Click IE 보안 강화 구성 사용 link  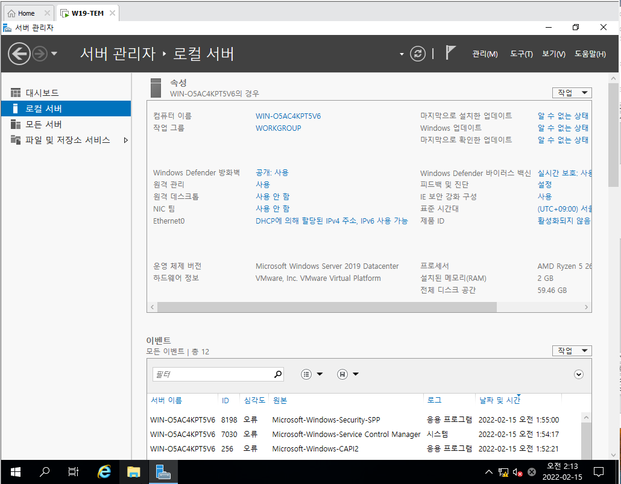[544, 196]
